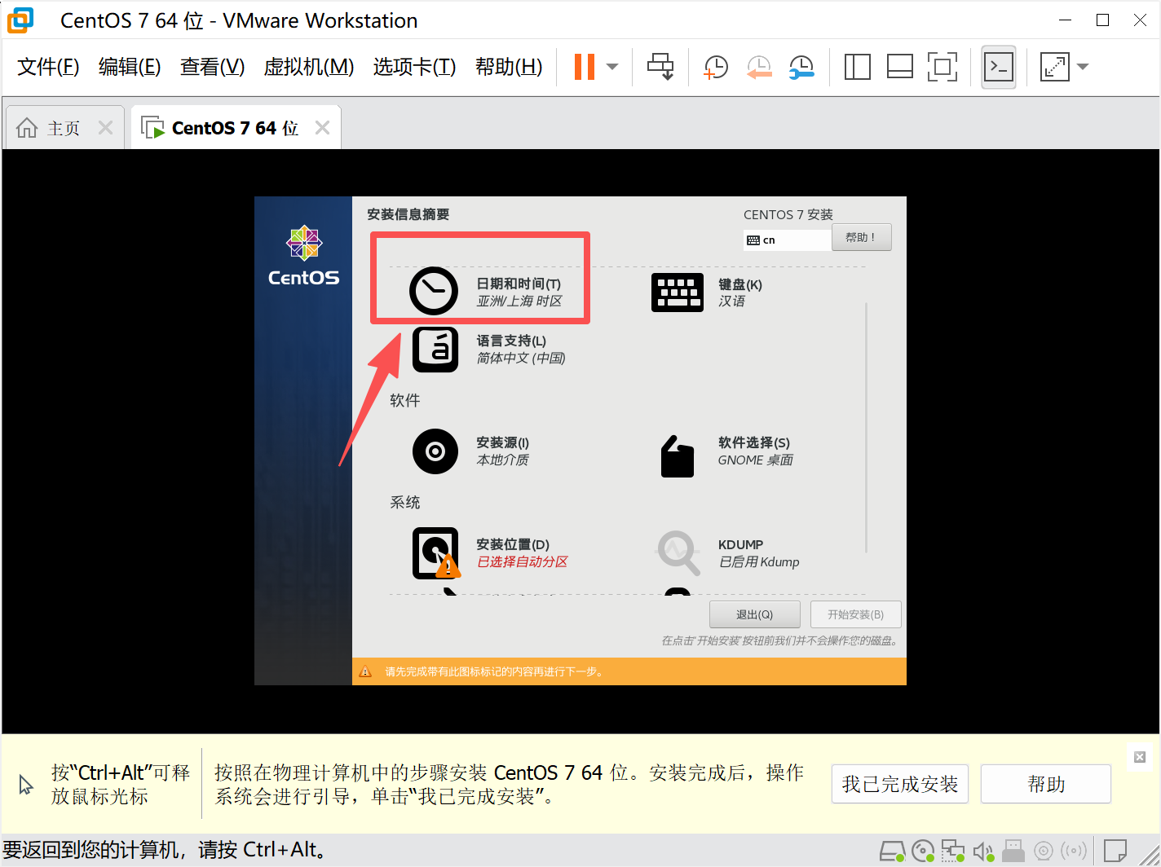Click the network adapter status icon
1161x867 pixels.
(952, 852)
